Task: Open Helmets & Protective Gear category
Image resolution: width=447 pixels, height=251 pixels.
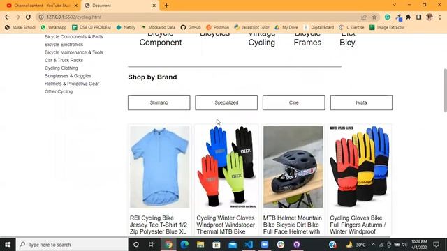Action: tap(72, 84)
